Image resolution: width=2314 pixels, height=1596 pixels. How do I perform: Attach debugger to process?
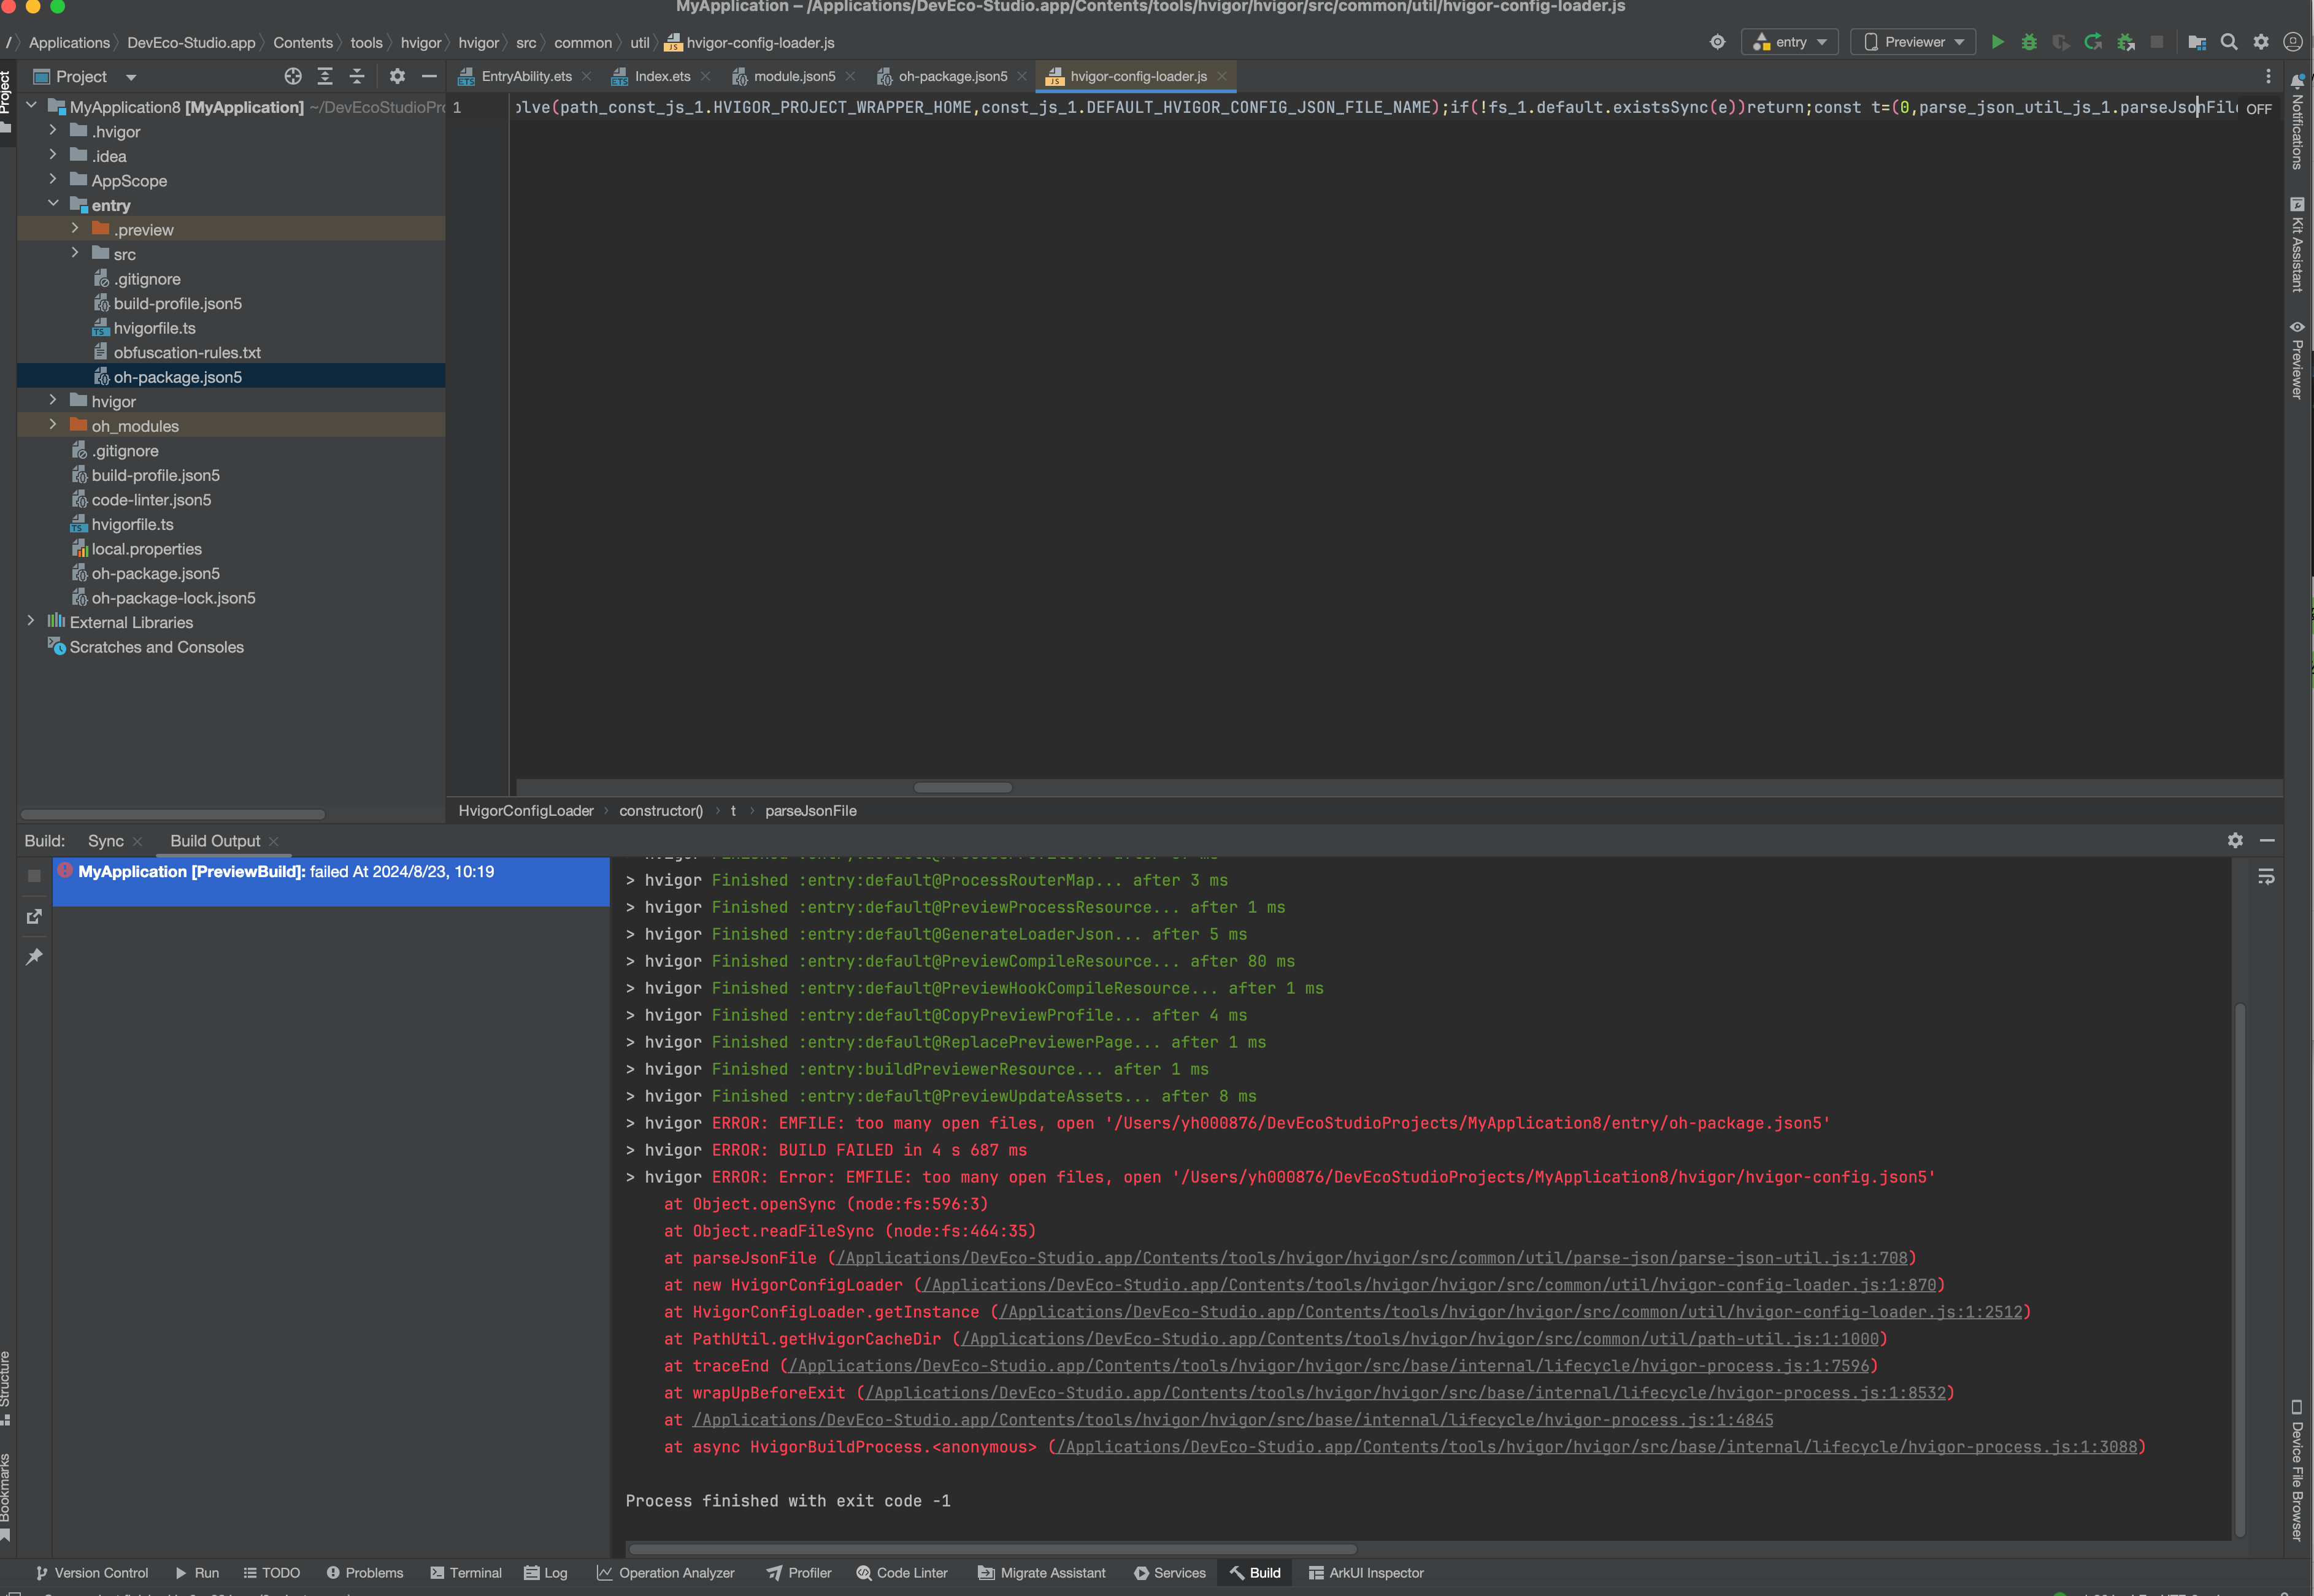[2126, 42]
